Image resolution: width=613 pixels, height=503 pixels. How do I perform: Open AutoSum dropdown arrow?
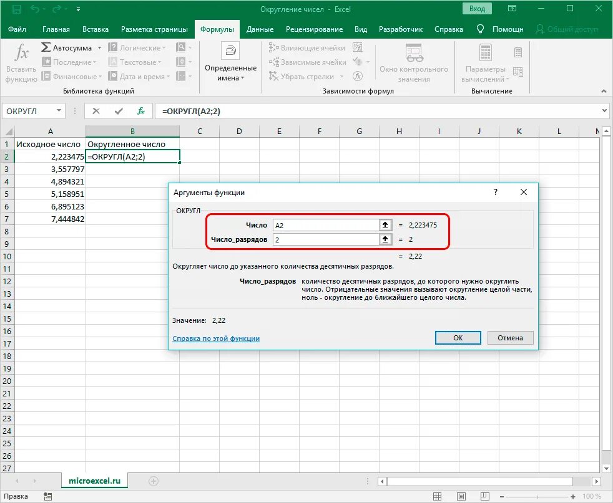pos(99,47)
